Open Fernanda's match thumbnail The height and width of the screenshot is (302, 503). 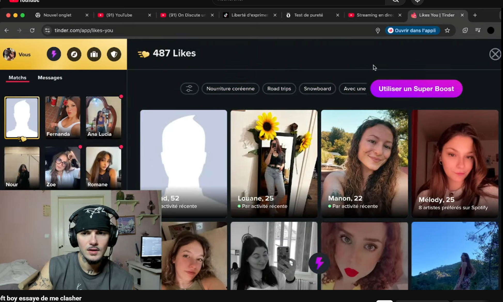[63, 118]
